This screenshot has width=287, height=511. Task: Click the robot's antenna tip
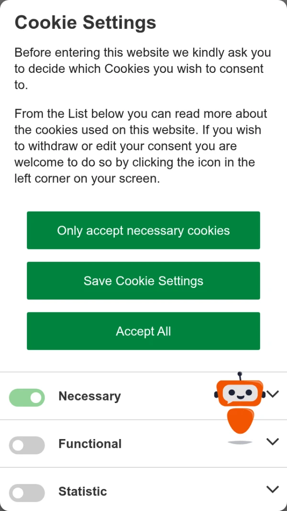click(x=240, y=374)
